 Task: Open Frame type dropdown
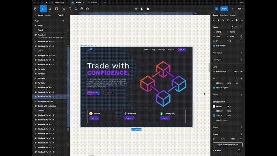(216, 27)
